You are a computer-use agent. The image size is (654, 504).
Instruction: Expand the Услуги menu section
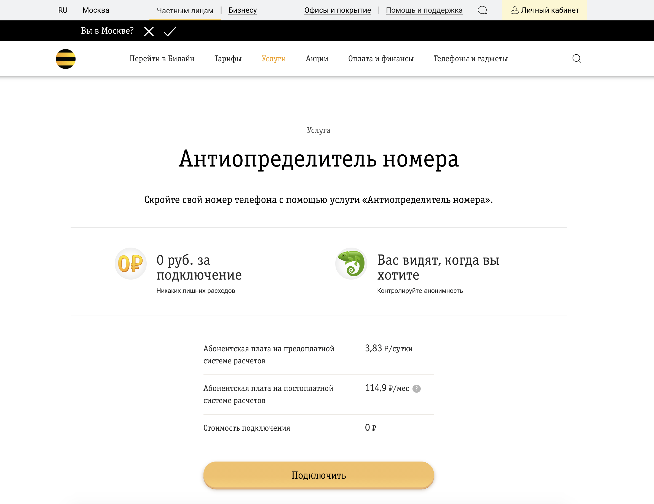(273, 59)
